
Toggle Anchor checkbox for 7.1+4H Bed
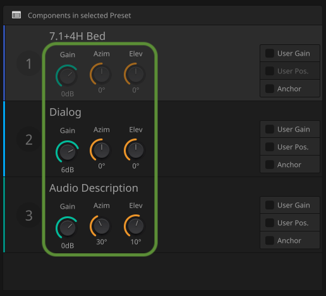pyautogui.click(x=270, y=89)
